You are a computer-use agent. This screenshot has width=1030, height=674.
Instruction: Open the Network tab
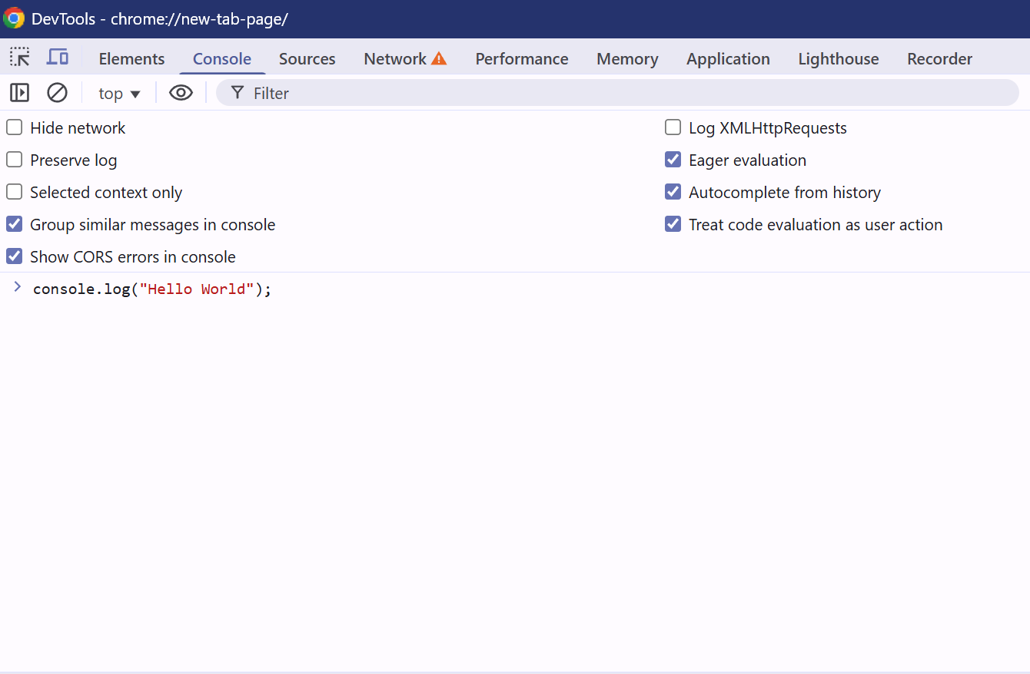[405, 59]
